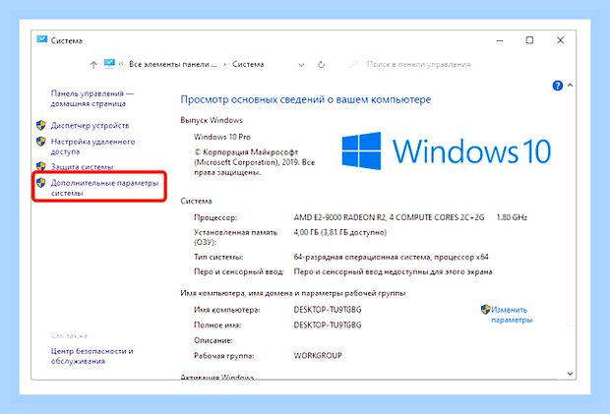Screen dimensions: 610x414
Task: Click the heading Просмотр основных сведений о вашем компьютере
Action: (305, 100)
